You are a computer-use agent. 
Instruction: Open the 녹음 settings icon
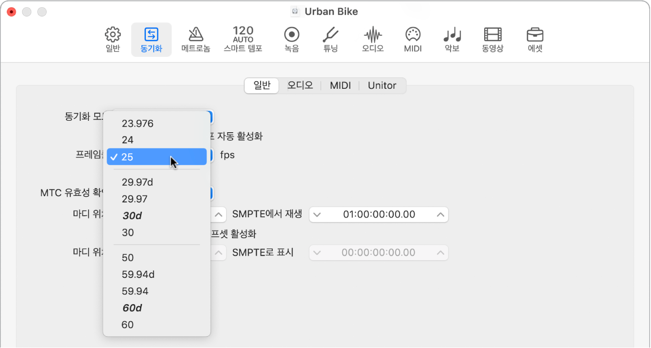[292, 39]
